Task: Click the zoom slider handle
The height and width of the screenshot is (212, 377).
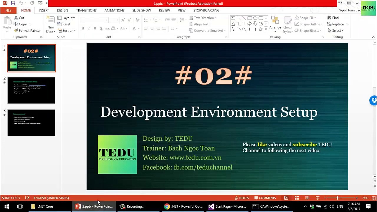Action: (337, 198)
